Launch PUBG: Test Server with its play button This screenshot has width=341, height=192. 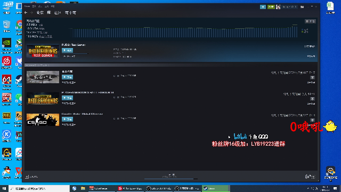67,51
